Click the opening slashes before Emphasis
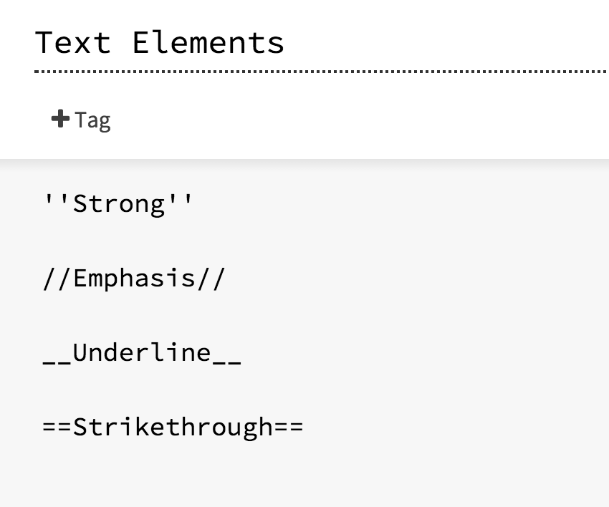 coord(57,279)
